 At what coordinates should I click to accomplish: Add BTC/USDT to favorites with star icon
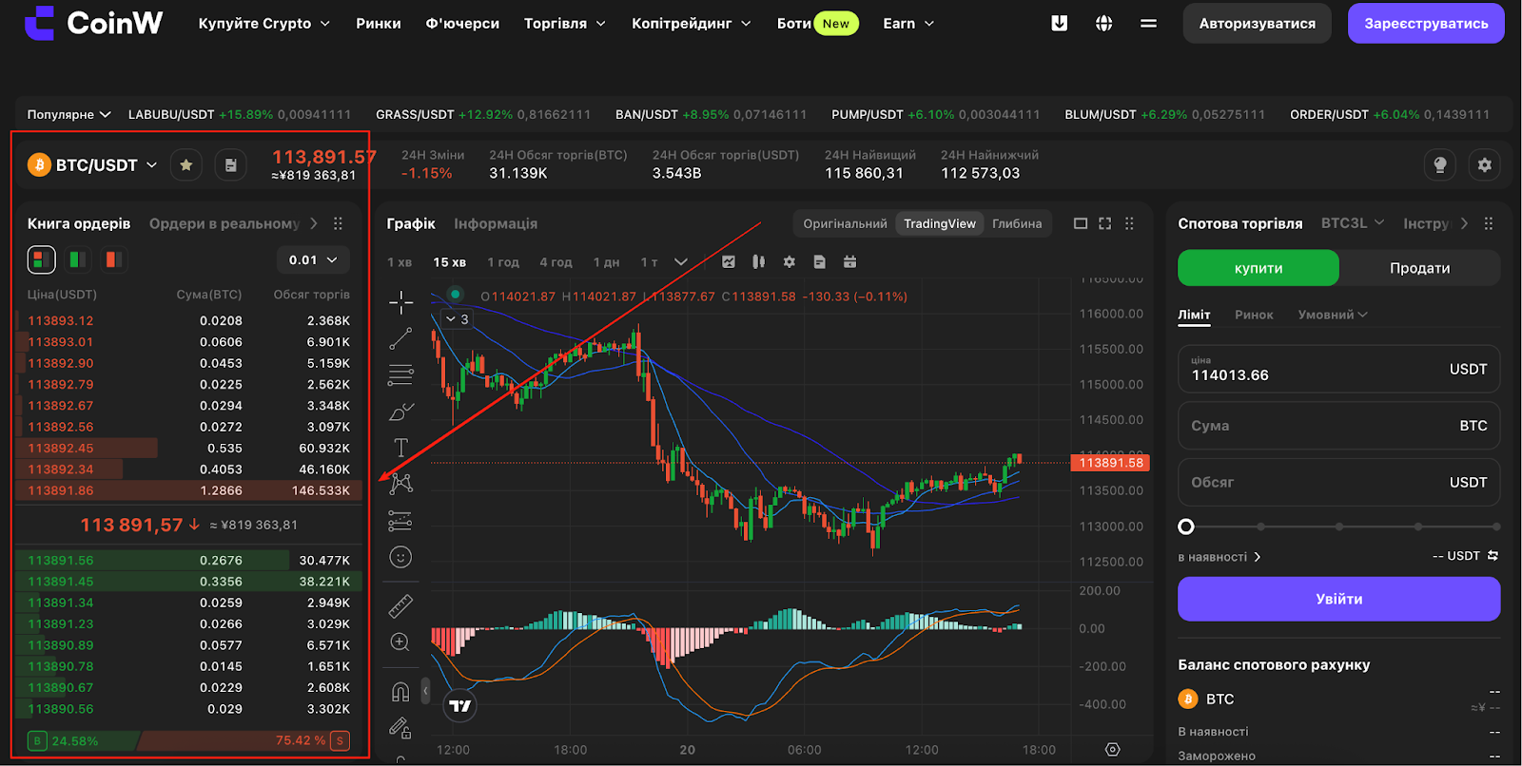(x=186, y=165)
